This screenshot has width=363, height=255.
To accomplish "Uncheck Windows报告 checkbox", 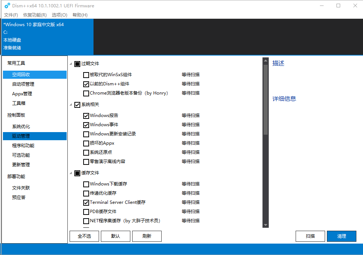I will point(86,116).
